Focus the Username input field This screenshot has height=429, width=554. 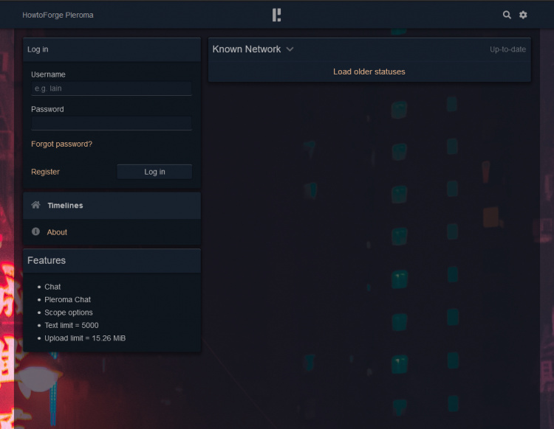[x=111, y=88]
